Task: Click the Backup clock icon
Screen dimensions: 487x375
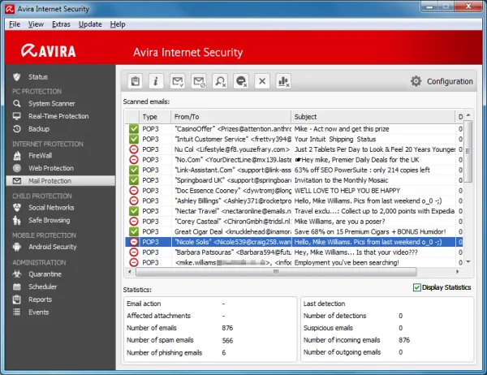Action: click(17, 128)
